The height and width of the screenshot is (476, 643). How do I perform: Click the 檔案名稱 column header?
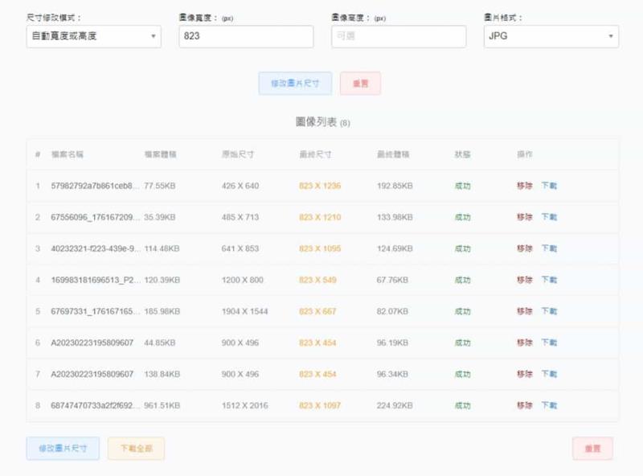[68, 154]
